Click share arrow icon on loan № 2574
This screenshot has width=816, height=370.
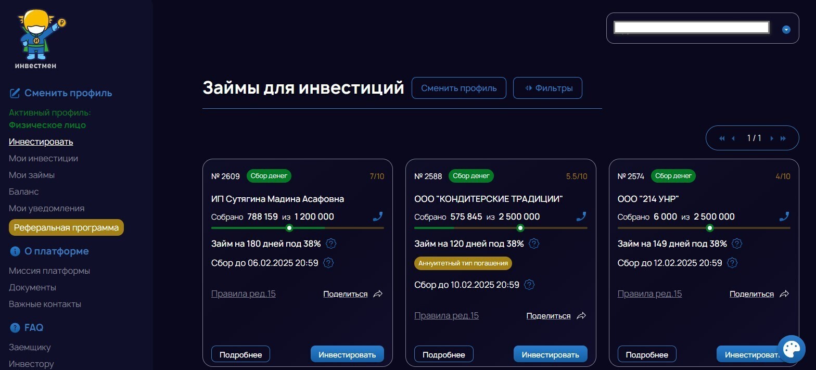[x=784, y=294]
